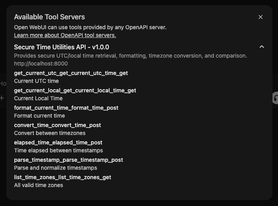Click the plus icon behind the dialog
This screenshot has width=278, height=206.
coord(2,98)
